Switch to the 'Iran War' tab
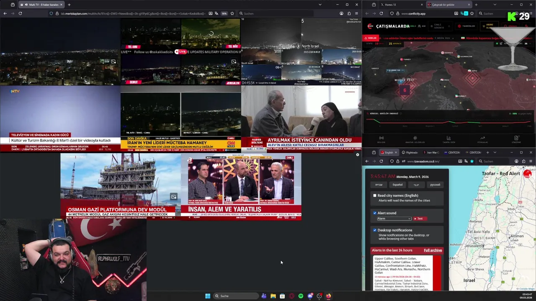The image size is (536, 301). pyautogui.click(x=431, y=153)
